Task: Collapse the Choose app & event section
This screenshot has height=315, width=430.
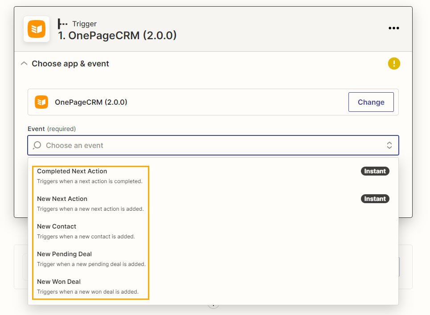Action: pos(24,64)
